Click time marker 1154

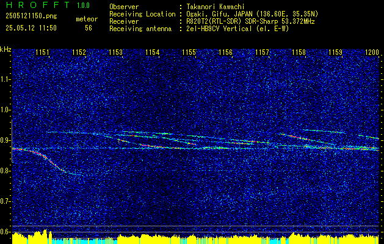(153, 52)
